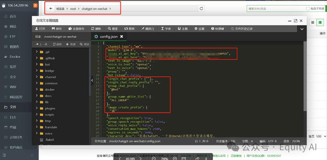Open the Docker sidebar section
327x160 pixels.
(x=15, y=57)
